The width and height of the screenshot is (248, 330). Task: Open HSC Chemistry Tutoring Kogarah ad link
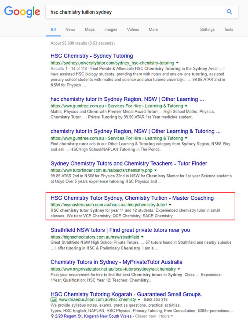[126, 294]
